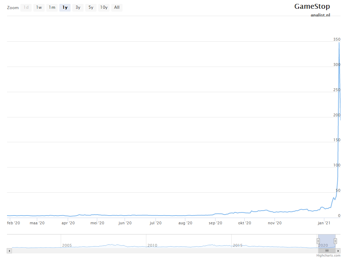
Task: Click the apr '20 axis label
Action: coord(68,223)
